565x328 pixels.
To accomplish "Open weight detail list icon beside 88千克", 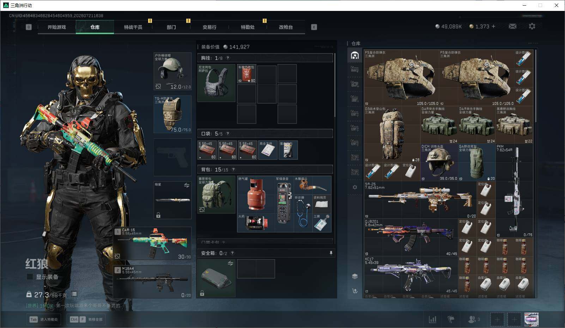I will pos(74,294).
